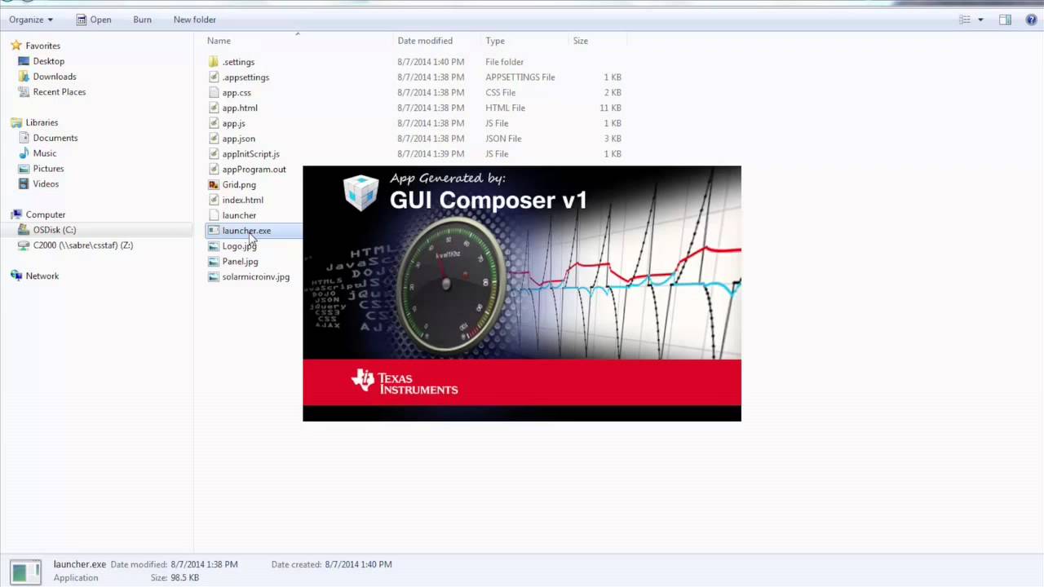1044x587 pixels.
Task: Select the app.css file
Action: click(x=237, y=93)
